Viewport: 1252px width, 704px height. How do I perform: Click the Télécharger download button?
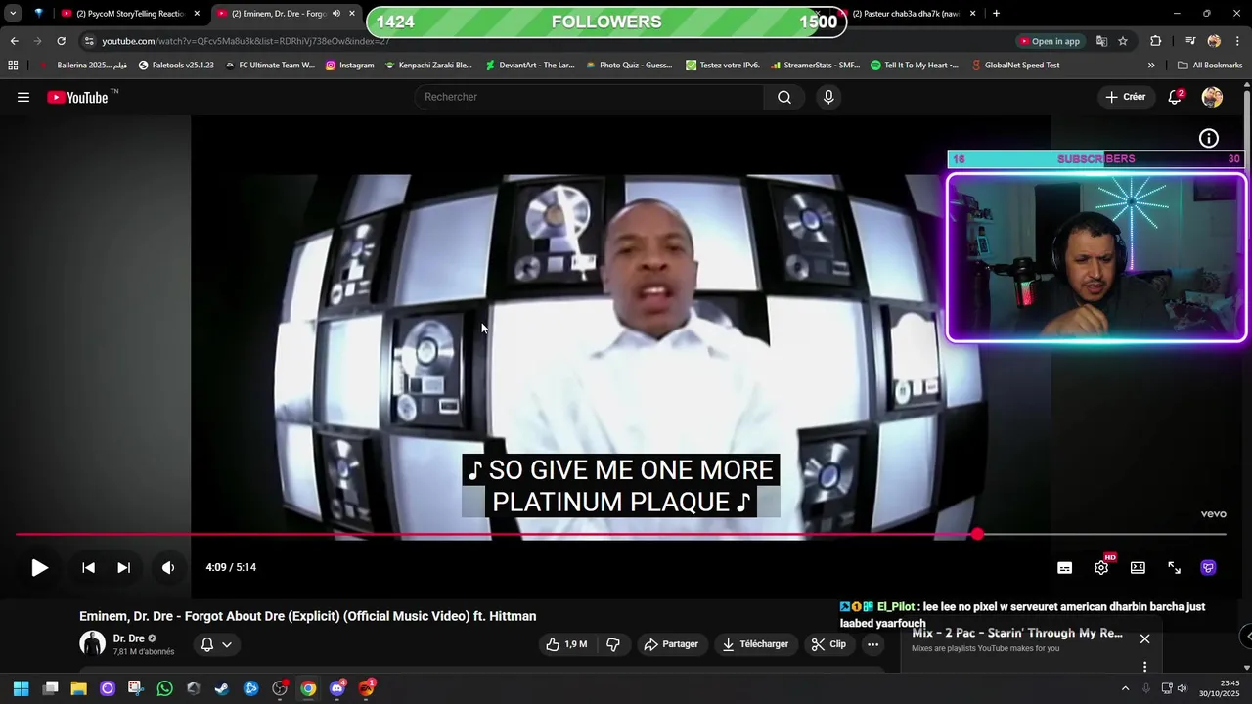(x=755, y=644)
